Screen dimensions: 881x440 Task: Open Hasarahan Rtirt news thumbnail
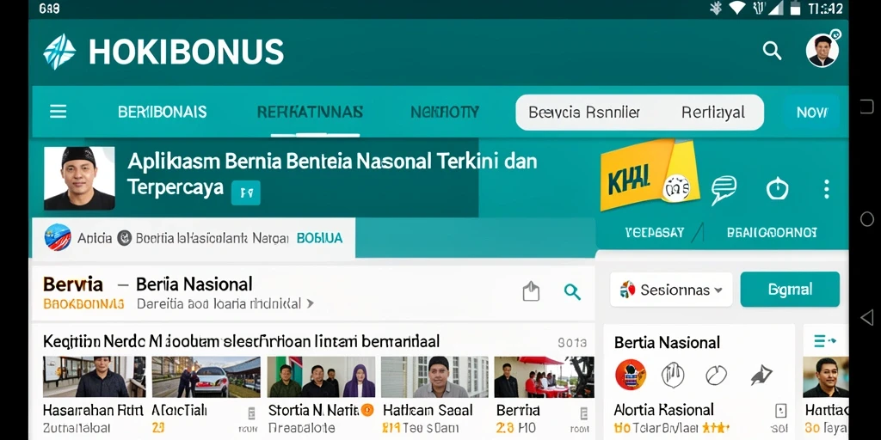[94, 376]
